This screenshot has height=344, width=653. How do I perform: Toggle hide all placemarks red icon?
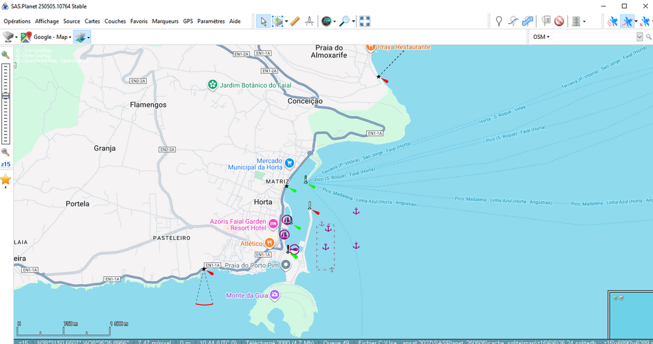[x=559, y=21]
